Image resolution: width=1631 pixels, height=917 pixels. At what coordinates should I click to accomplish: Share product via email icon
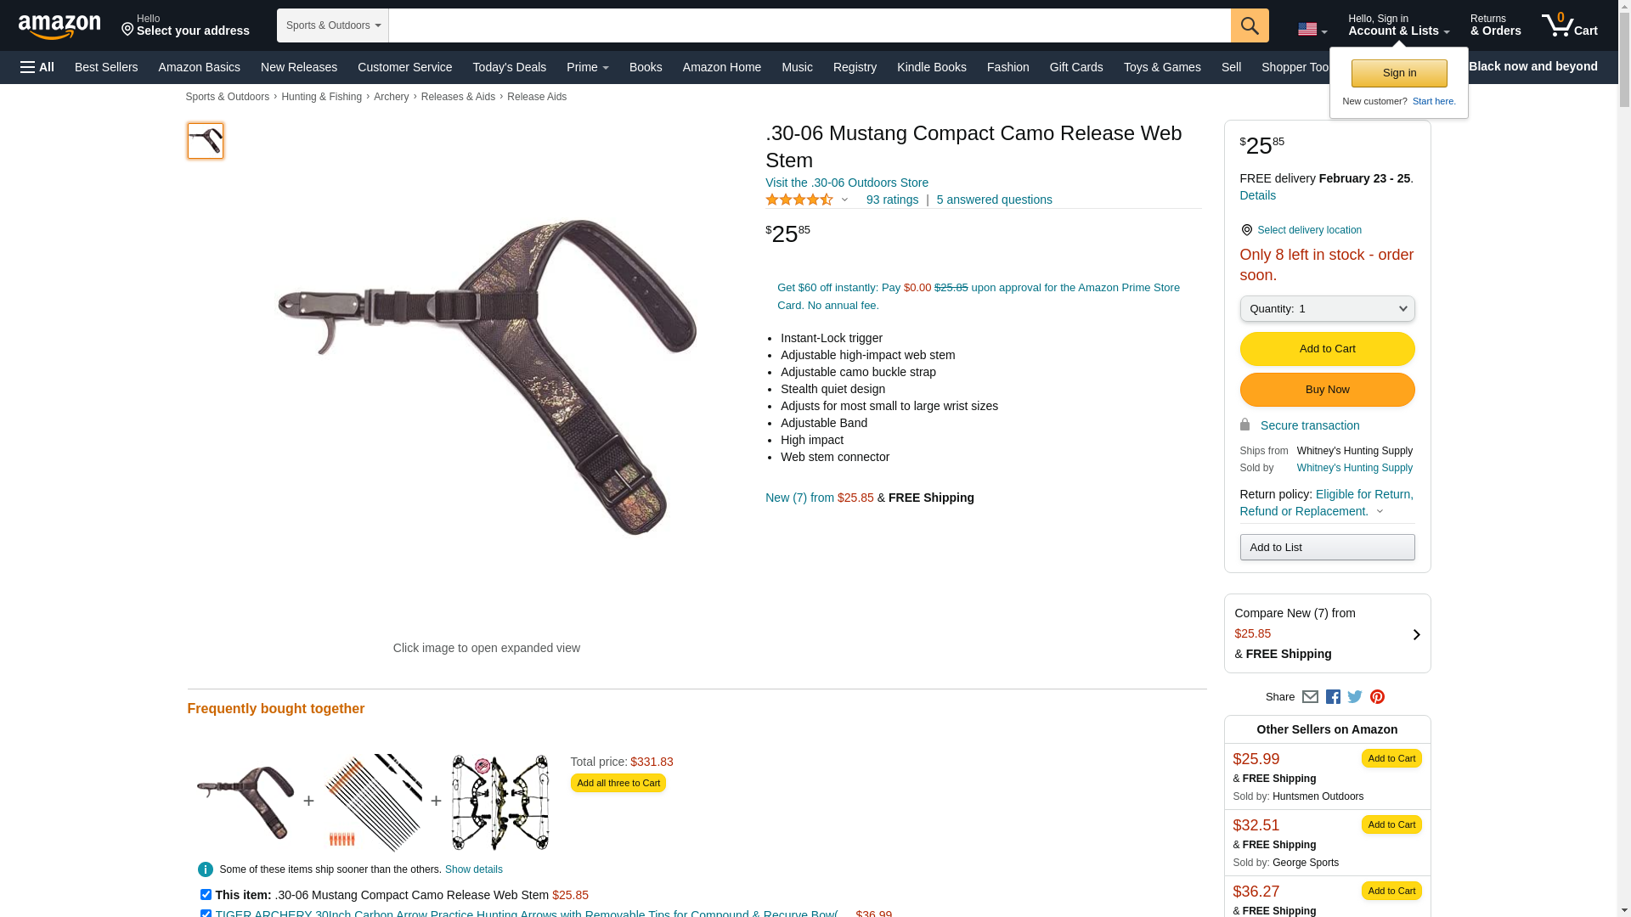(1310, 697)
